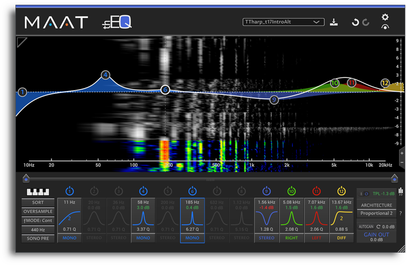
Task: Select EQ node 9 on the curve
Action: point(274,100)
